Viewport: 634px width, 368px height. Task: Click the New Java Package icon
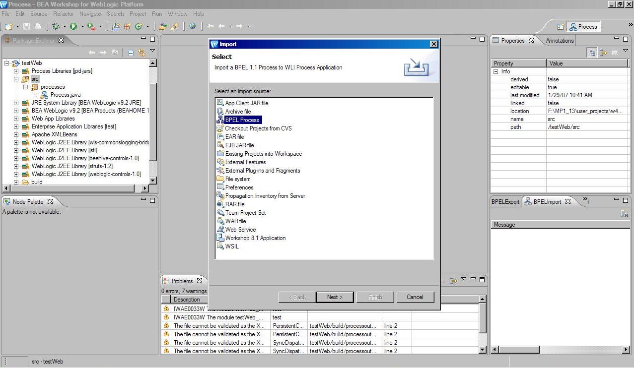pos(127,26)
